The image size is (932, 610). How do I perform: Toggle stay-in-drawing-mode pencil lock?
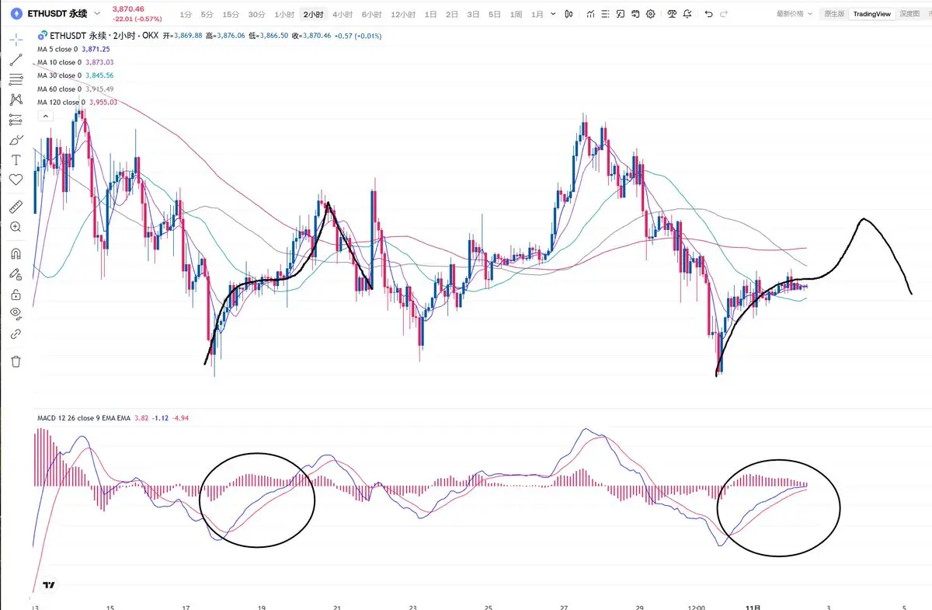[16, 274]
